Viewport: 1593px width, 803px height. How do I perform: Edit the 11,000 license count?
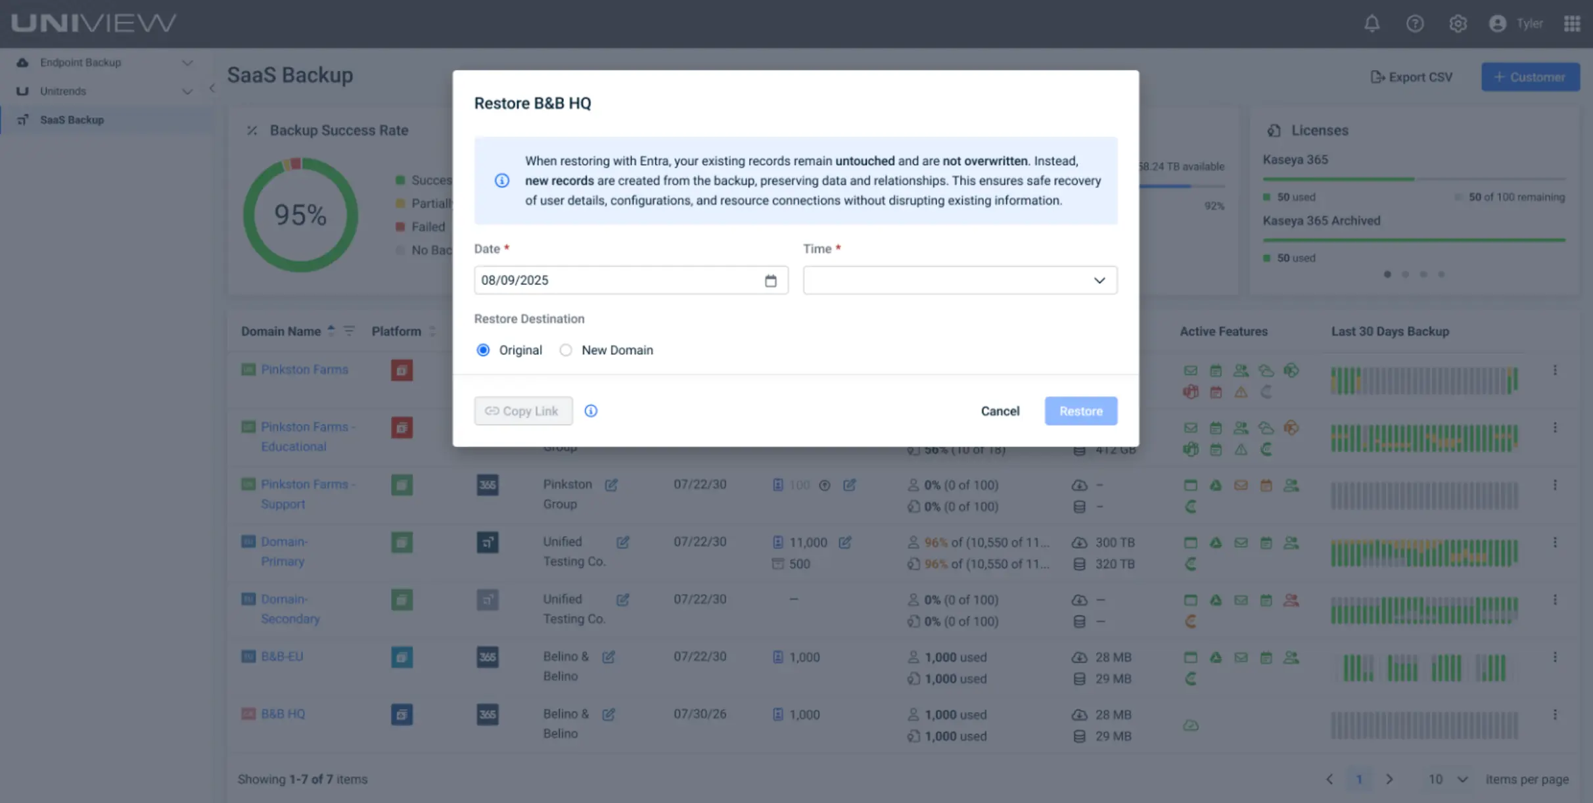845,542
